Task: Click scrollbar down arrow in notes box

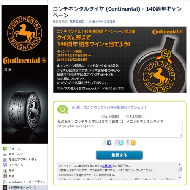Action: (x=180, y=177)
